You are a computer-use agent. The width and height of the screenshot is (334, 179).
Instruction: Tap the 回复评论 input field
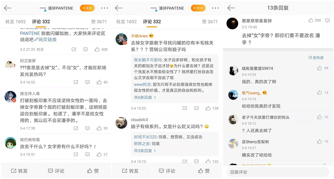click(x=278, y=172)
